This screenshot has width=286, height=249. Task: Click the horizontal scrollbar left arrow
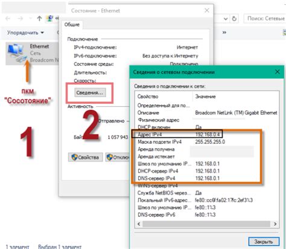click(x=139, y=224)
